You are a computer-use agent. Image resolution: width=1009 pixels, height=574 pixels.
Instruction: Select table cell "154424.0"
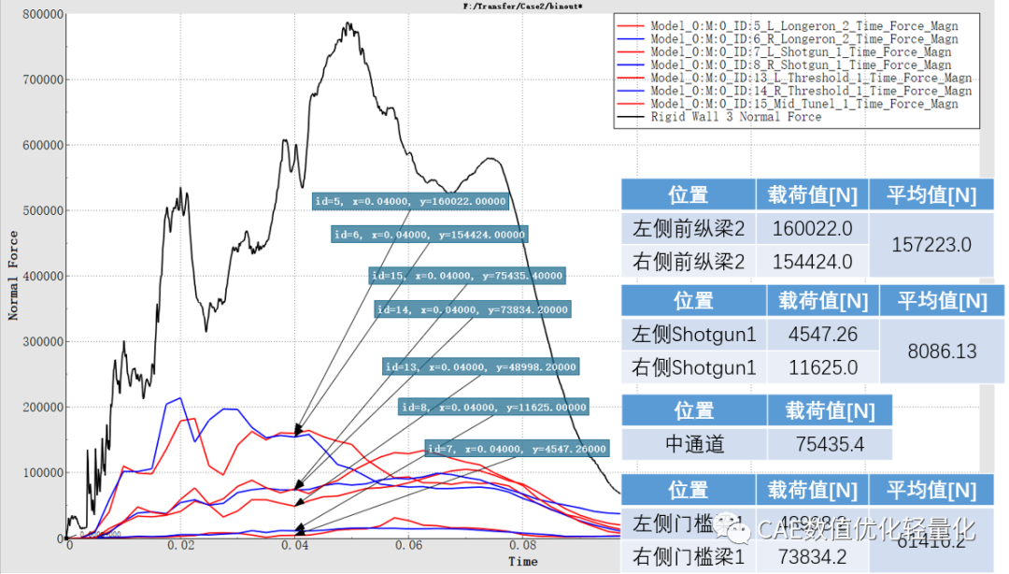tap(812, 262)
